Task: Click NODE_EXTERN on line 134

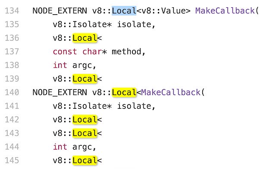Action: [x=60, y=11]
